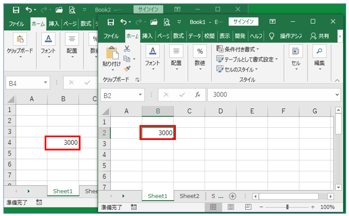349x216 pixels.
Task: Switch to 表示 tab in Book1
Action: [x=224, y=36]
